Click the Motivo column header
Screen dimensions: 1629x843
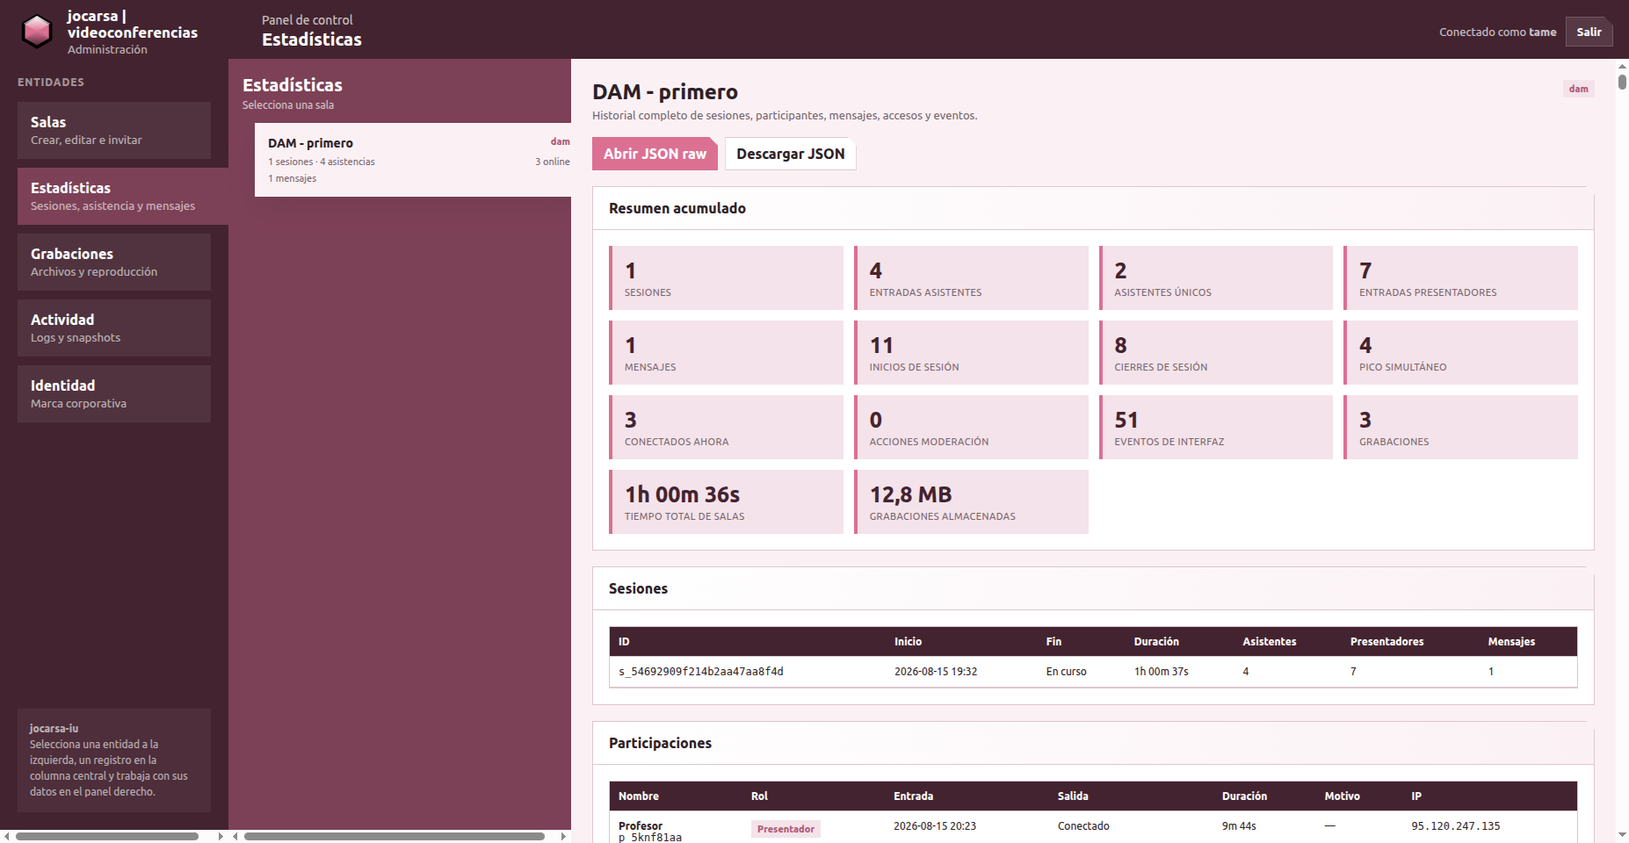pyautogui.click(x=1342, y=796)
